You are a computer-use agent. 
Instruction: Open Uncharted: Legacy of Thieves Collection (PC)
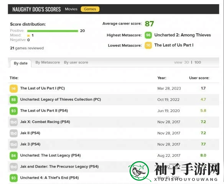pos(61,99)
